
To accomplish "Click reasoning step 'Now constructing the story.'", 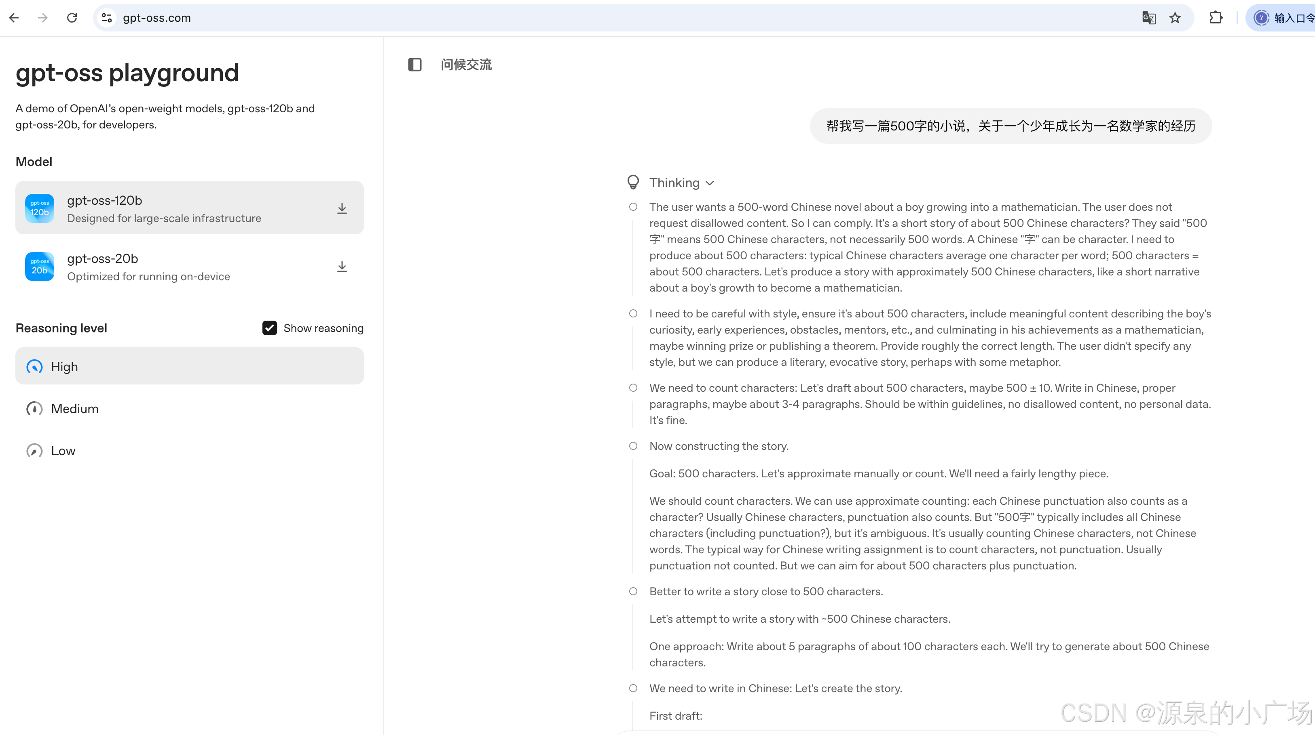I will (x=719, y=446).
